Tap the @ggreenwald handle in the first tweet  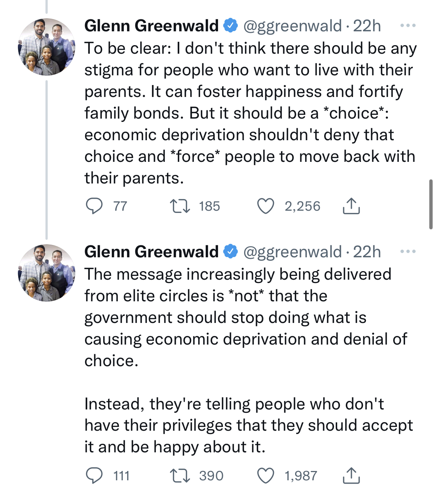coord(293,26)
